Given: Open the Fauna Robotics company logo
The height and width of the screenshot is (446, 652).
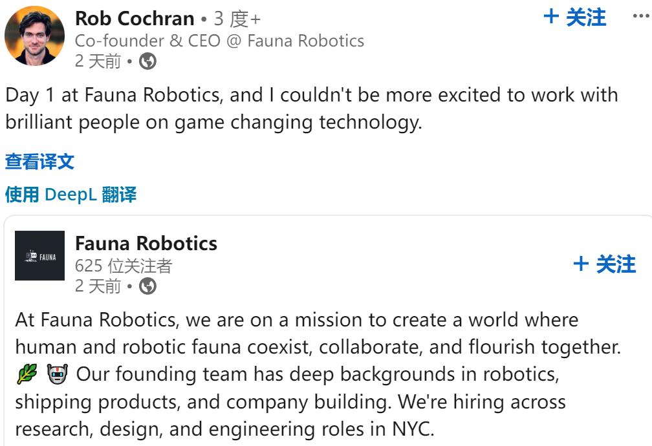Looking at the screenshot, I should click(x=40, y=256).
